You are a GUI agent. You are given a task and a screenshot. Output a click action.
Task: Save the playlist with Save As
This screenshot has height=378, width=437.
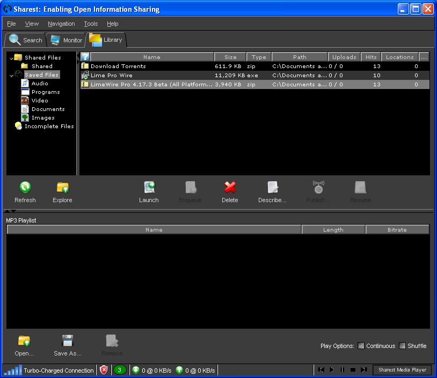(x=67, y=341)
